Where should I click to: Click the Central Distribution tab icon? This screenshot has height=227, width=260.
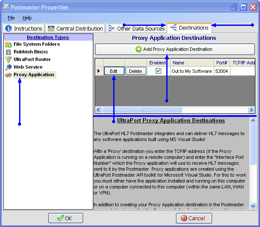[51, 29]
